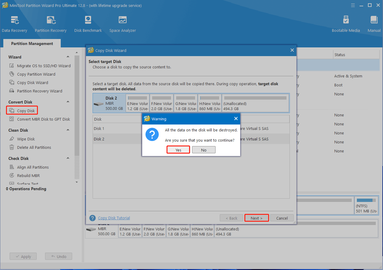Screen dimensions: 383x270
Task: Click the Undo button
Action: coord(59,256)
